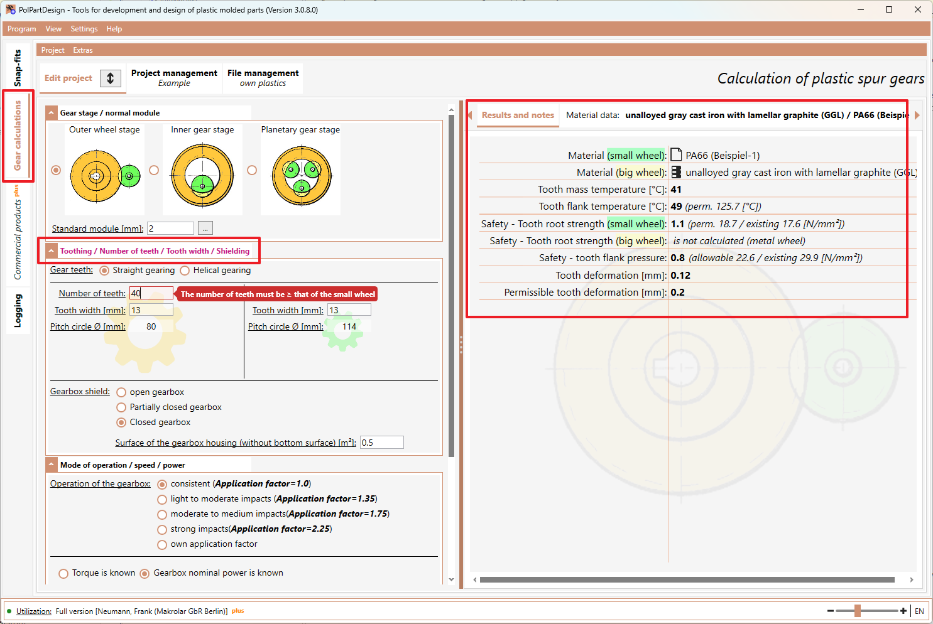Click the big wheel material database icon
This screenshot has height=624, width=933.
(676, 172)
